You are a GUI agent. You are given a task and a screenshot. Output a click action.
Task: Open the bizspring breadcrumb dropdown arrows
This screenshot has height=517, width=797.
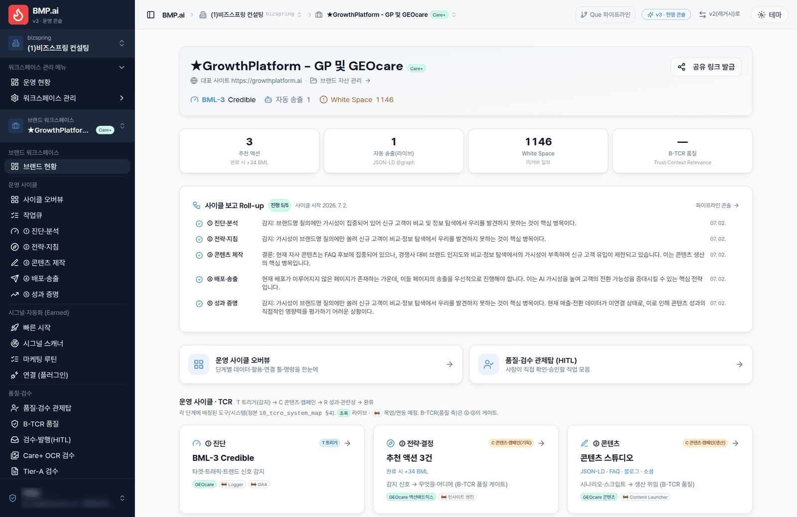(x=299, y=15)
